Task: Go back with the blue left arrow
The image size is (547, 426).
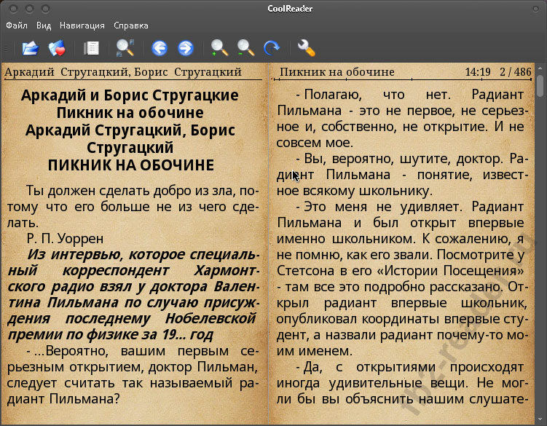Action: click(159, 49)
